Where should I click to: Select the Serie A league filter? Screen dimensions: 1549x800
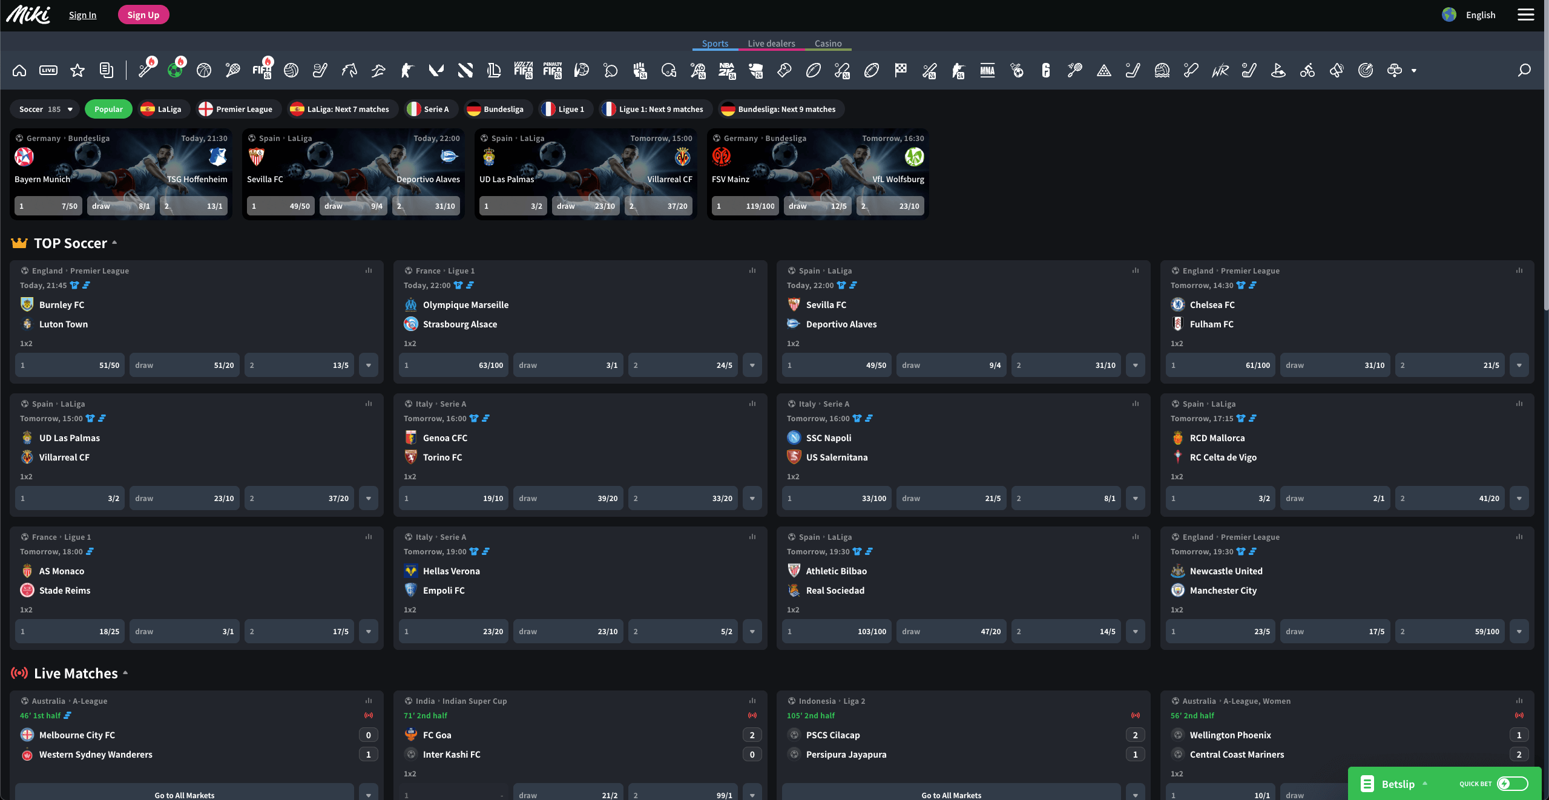pos(431,110)
